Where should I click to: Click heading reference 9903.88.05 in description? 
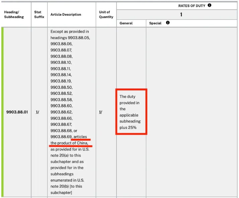click(x=79, y=38)
